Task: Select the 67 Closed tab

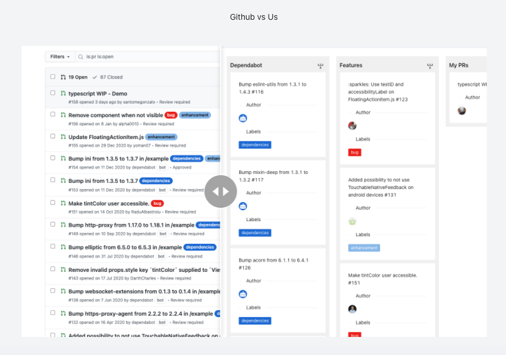Action: point(108,77)
